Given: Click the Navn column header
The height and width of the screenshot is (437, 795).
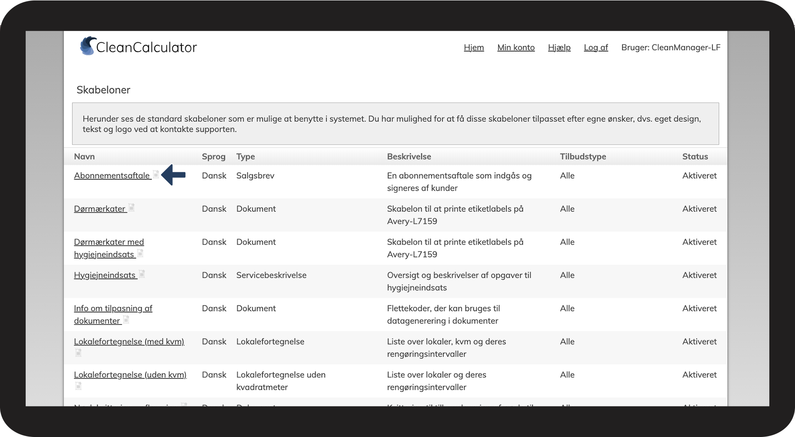Looking at the screenshot, I should [x=84, y=157].
